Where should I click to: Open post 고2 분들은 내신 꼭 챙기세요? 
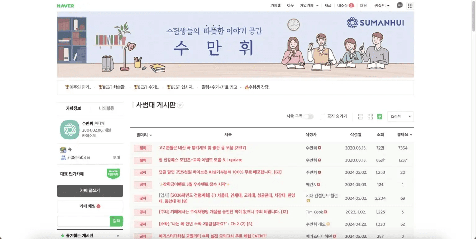(x=202, y=148)
